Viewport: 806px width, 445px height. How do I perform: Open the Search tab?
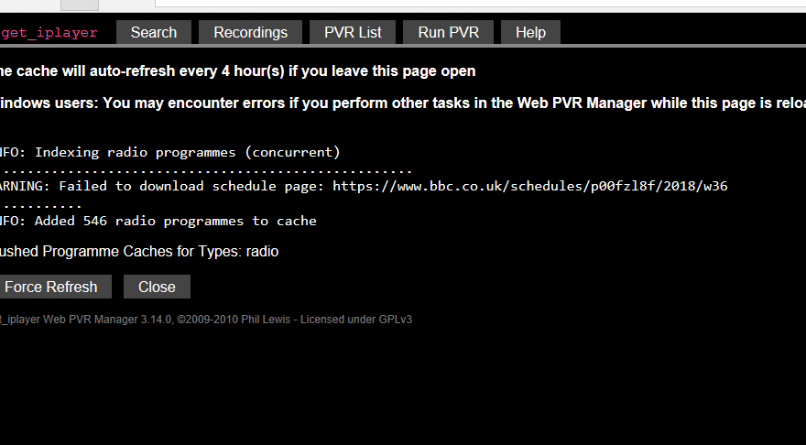pos(154,33)
